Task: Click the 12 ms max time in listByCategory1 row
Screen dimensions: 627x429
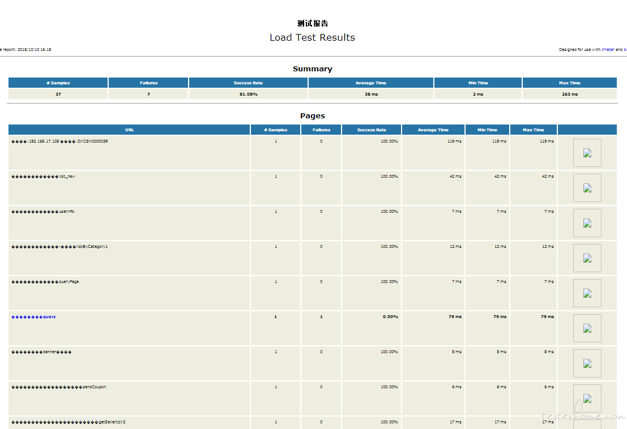Action: coord(548,247)
